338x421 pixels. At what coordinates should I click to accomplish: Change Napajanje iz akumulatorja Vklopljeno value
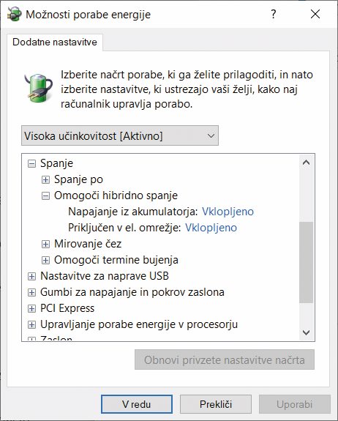point(228,212)
